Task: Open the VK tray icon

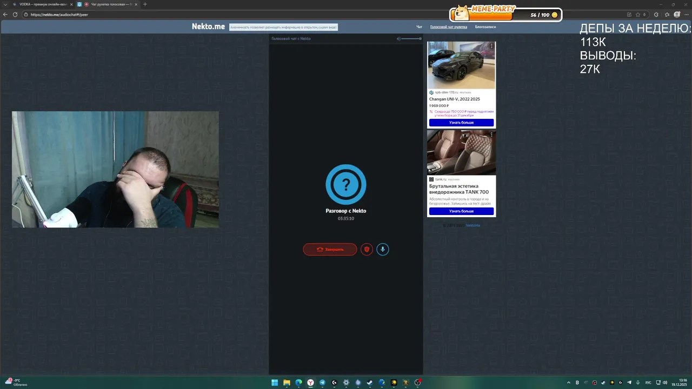Action: (x=577, y=383)
